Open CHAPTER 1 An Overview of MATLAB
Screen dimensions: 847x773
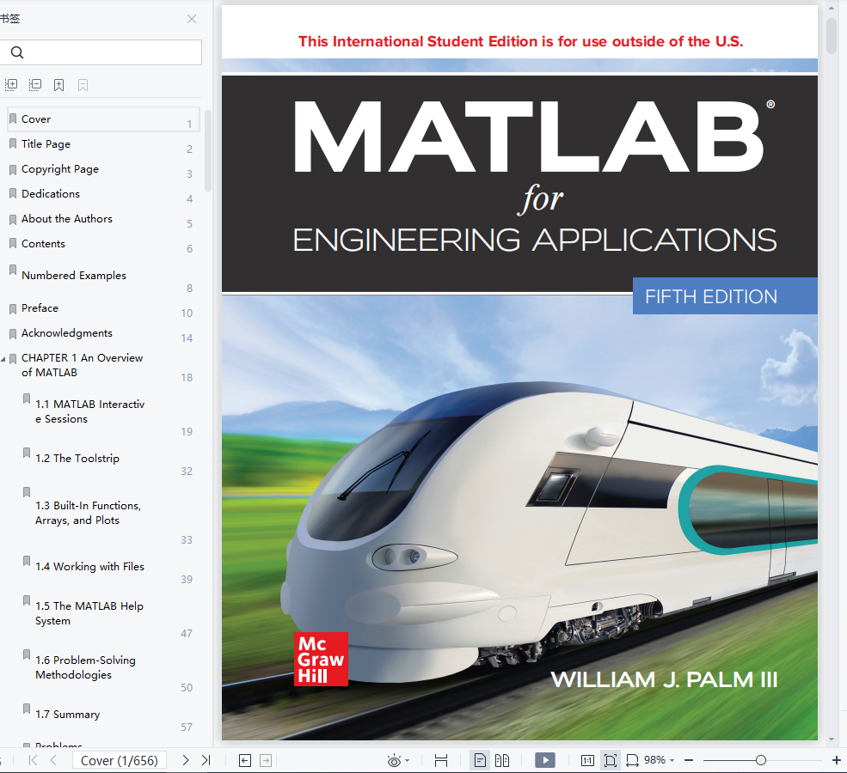[x=82, y=365]
